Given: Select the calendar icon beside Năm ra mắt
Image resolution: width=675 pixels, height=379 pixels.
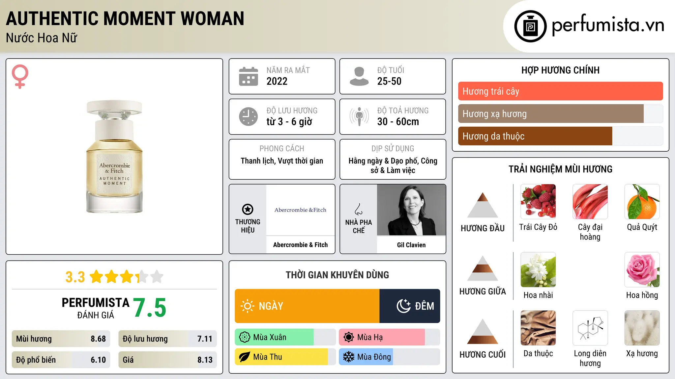Looking at the screenshot, I should coord(249,76).
